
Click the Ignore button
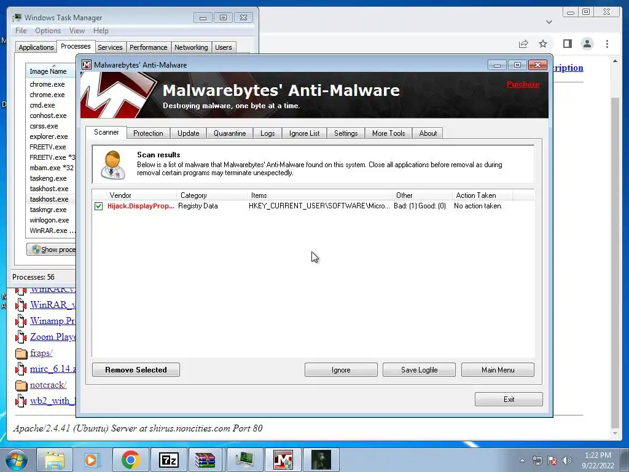341,369
